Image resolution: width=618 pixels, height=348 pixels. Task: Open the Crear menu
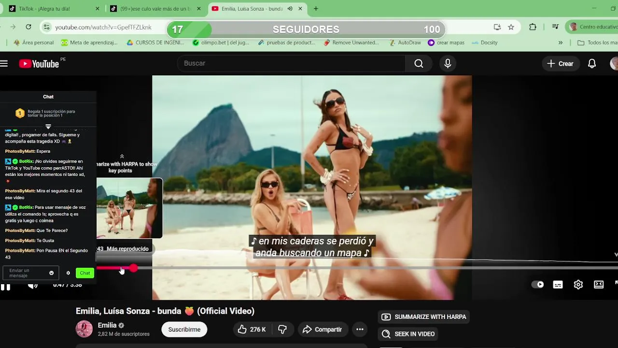point(561,63)
